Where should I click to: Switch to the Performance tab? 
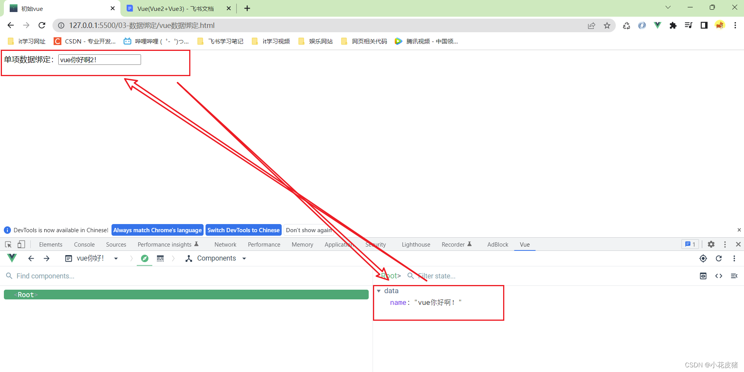click(x=264, y=244)
